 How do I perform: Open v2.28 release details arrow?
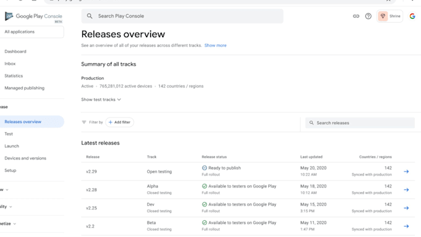pyautogui.click(x=406, y=190)
